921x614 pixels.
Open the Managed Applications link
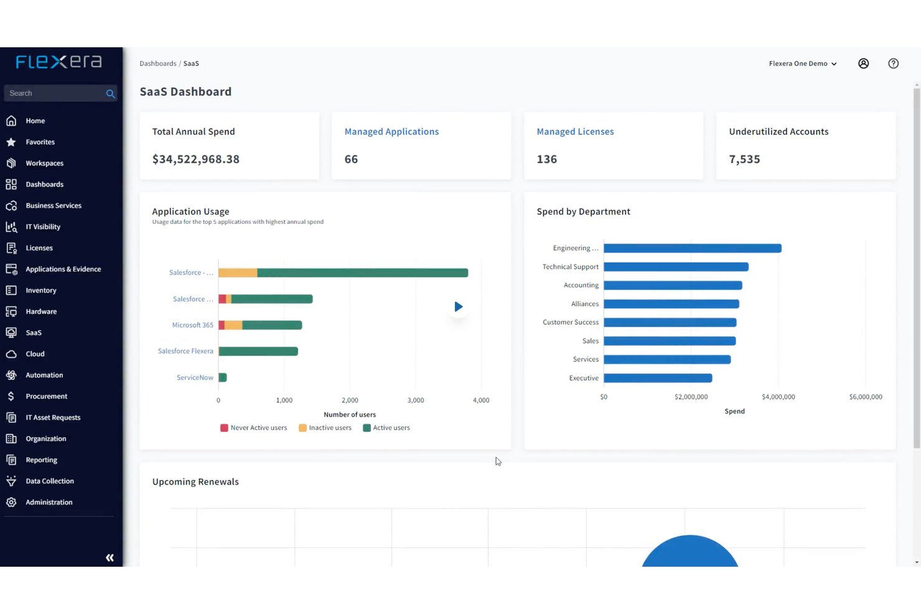coord(391,131)
